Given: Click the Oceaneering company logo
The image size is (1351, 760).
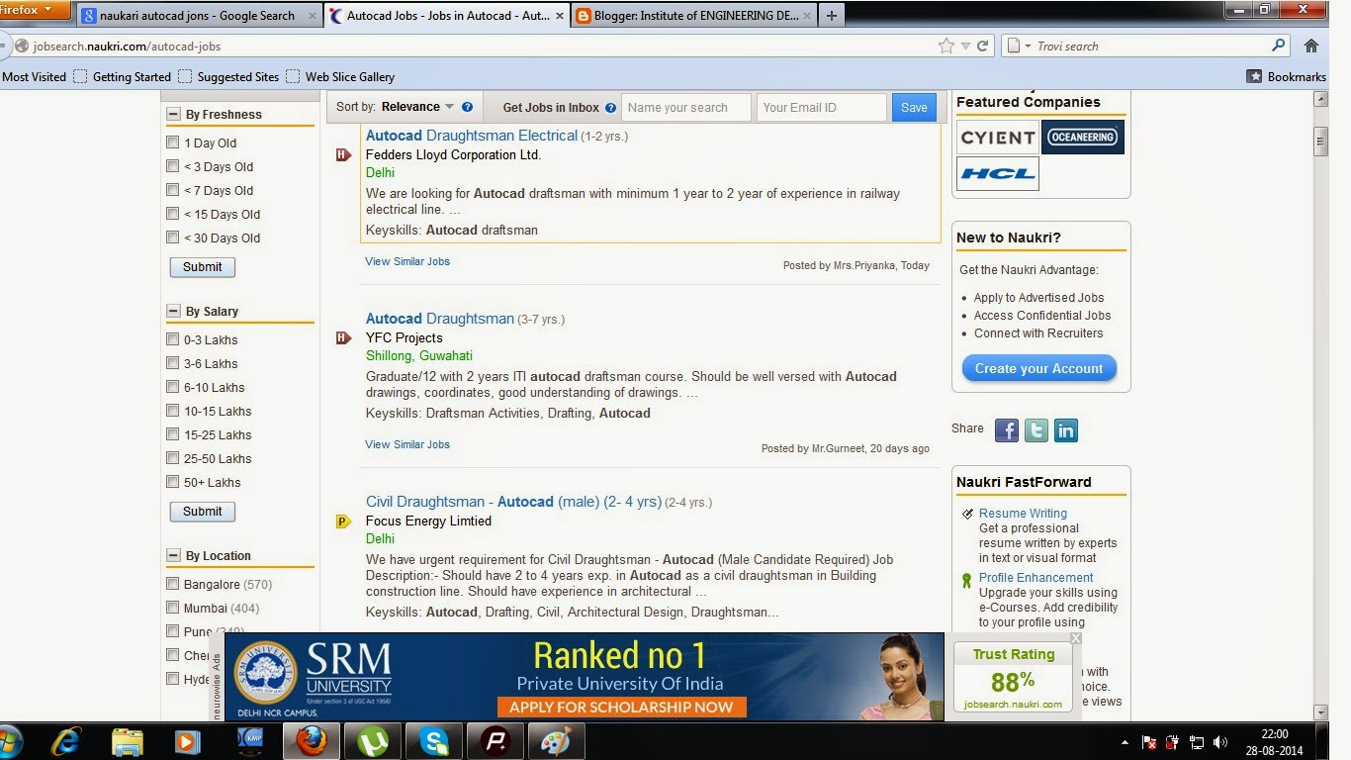Looking at the screenshot, I should [1083, 138].
